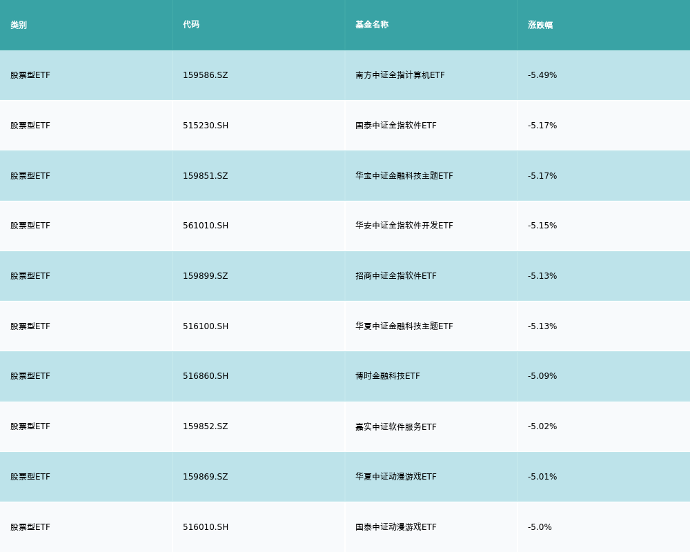This screenshot has width=690, height=552.
Task: Click the 基金名称 column header
Action: pyautogui.click(x=372, y=25)
